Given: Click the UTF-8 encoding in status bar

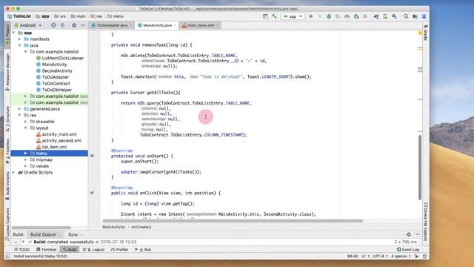Looking at the screenshot, I should click(x=380, y=256).
